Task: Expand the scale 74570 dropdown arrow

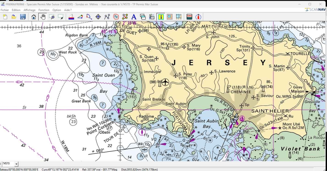Action: pos(16,164)
